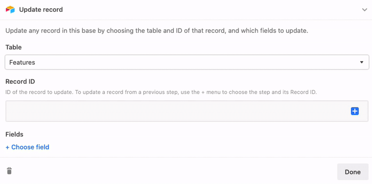
Task: Focus the Record ID input field
Action: 187,111
